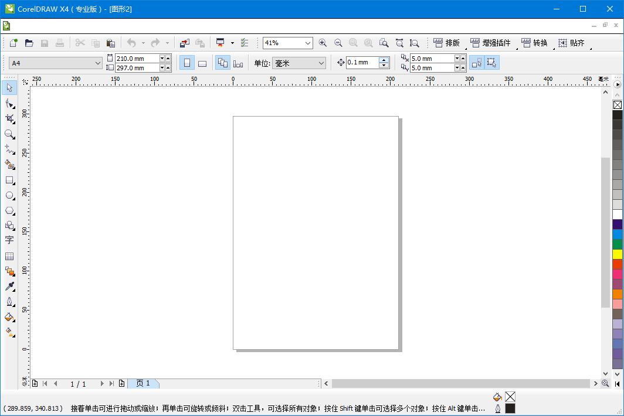Choose the Crop tool
The image size is (624, 416).
[x=9, y=119]
